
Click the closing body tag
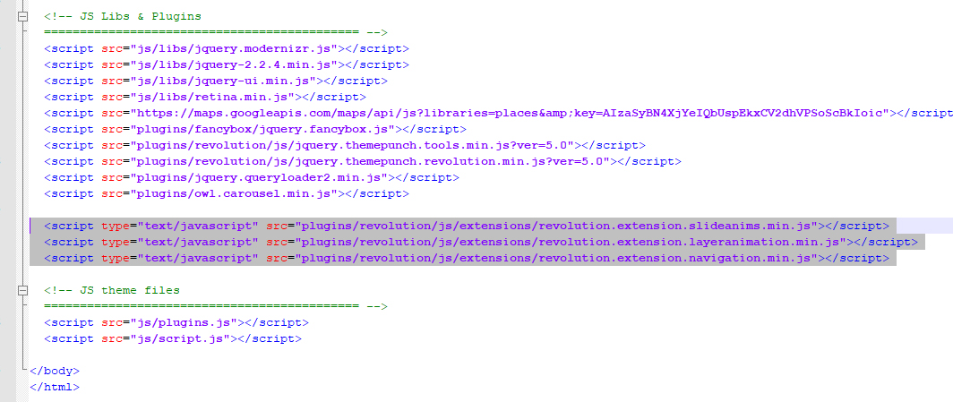point(55,371)
